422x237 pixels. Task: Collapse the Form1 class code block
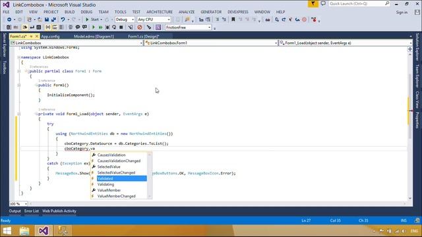19,71
